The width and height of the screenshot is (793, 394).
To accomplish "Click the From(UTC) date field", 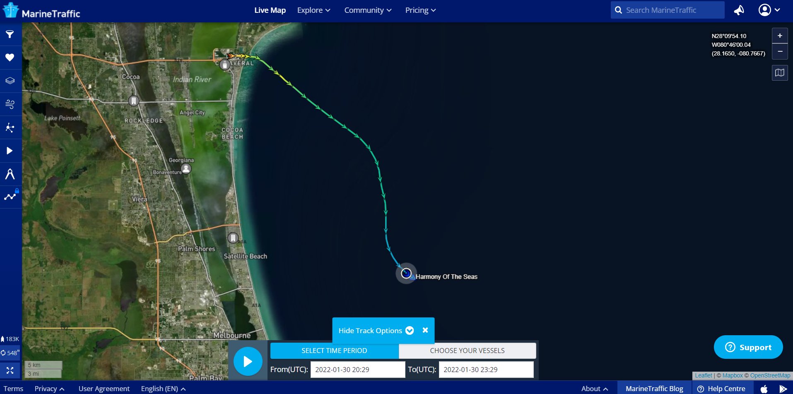I will [x=358, y=370].
